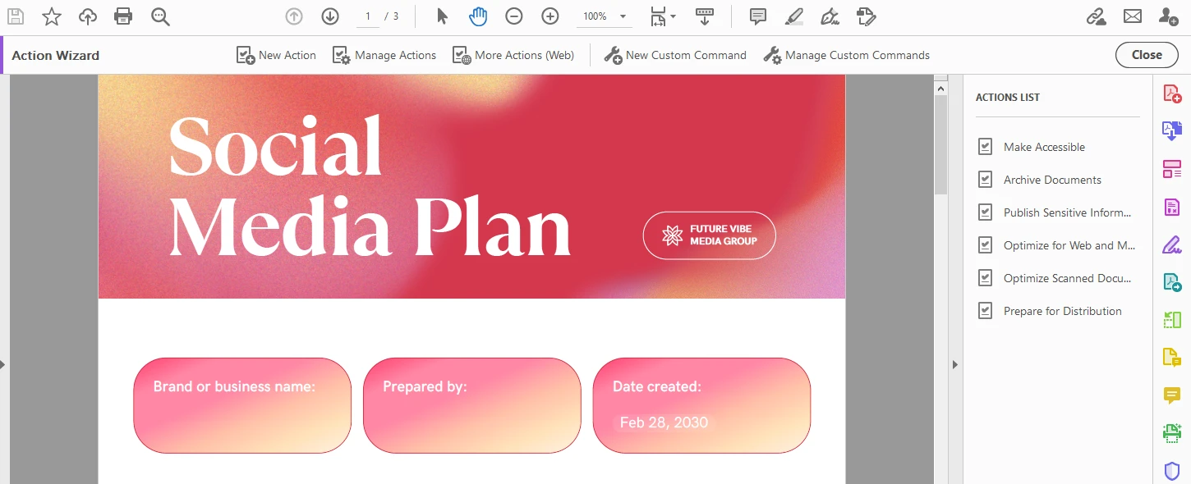Click the checklist icon beside Prepare for Distribution
Image resolution: width=1191 pixels, height=484 pixels.
(986, 311)
